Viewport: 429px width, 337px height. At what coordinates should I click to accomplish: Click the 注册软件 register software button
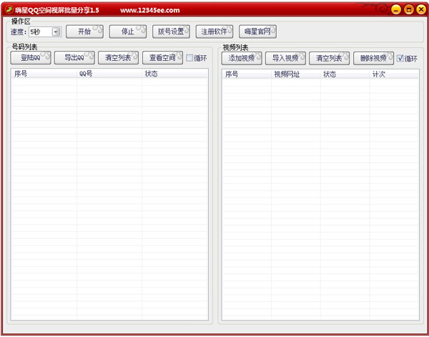pos(214,31)
